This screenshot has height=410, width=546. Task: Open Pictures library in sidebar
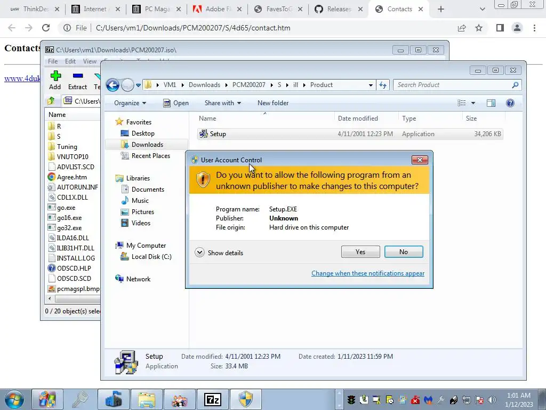[x=138, y=211]
